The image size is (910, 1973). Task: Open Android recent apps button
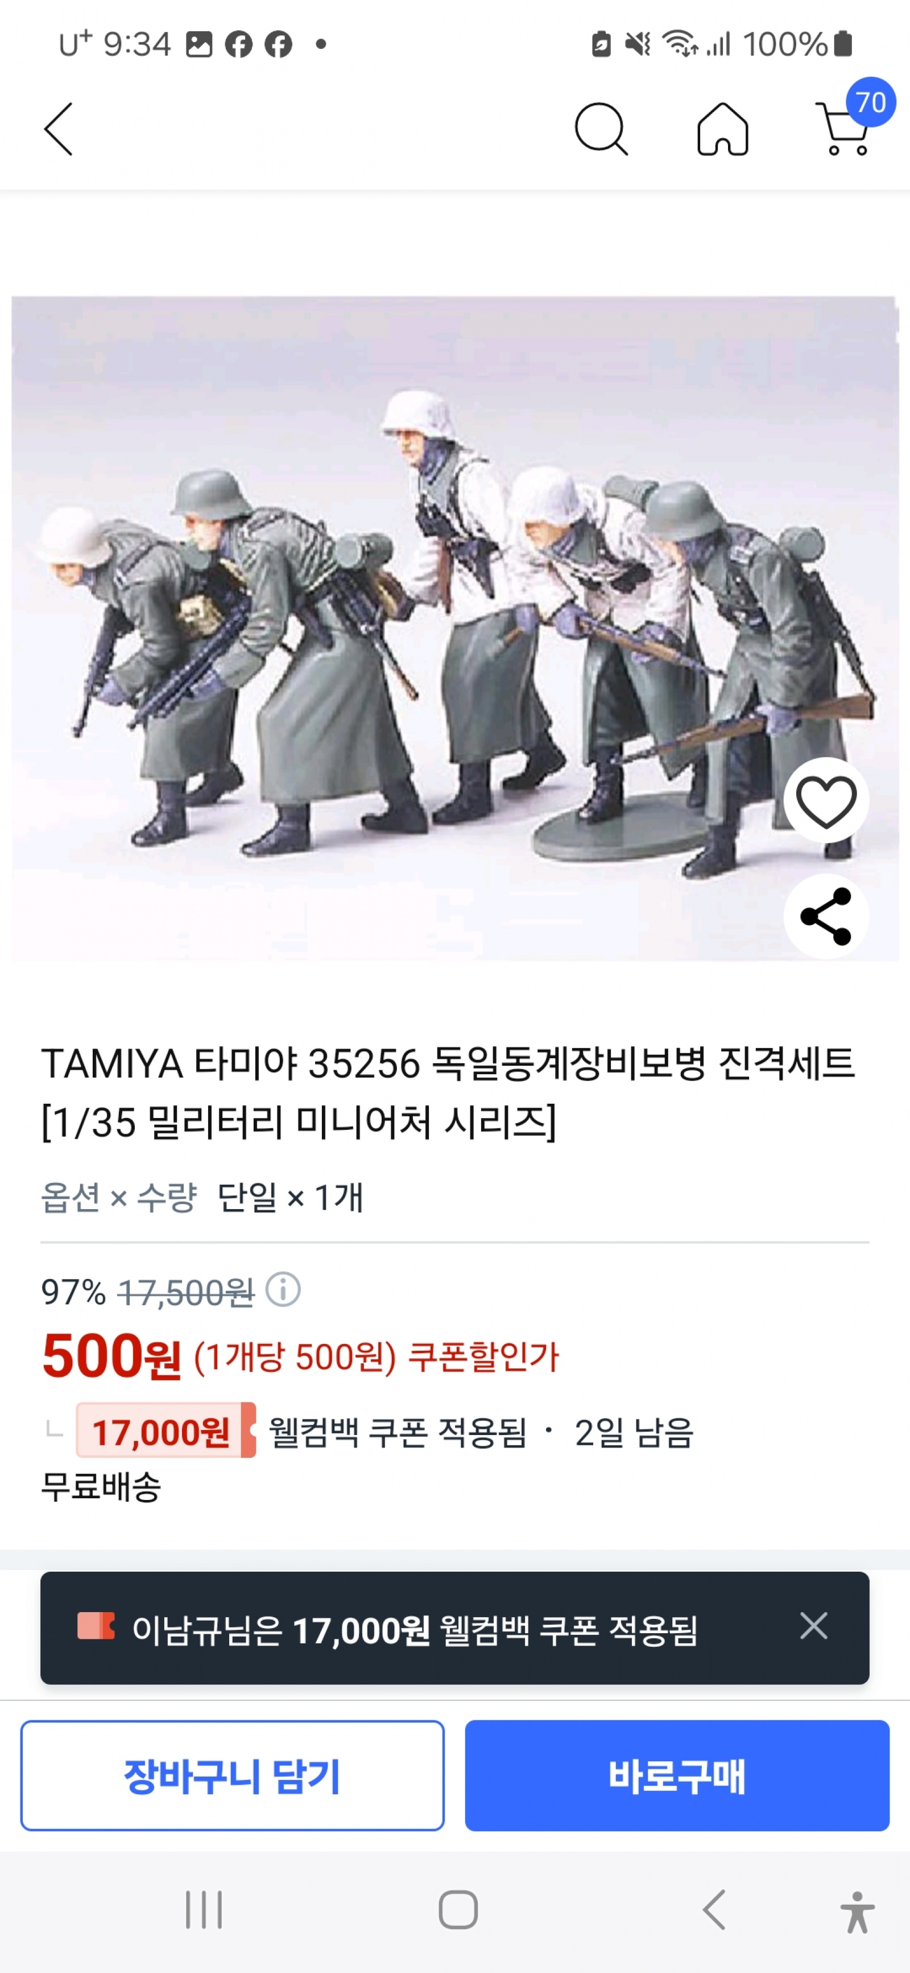[x=204, y=1909]
